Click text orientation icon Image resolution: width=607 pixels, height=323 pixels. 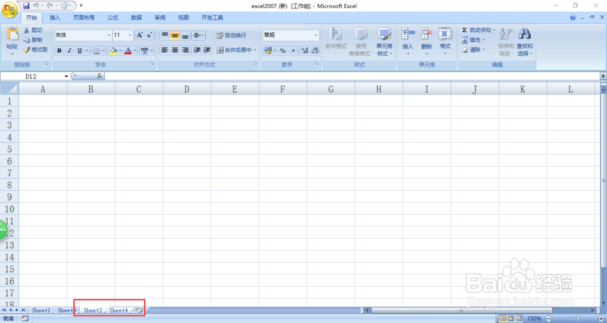198,35
